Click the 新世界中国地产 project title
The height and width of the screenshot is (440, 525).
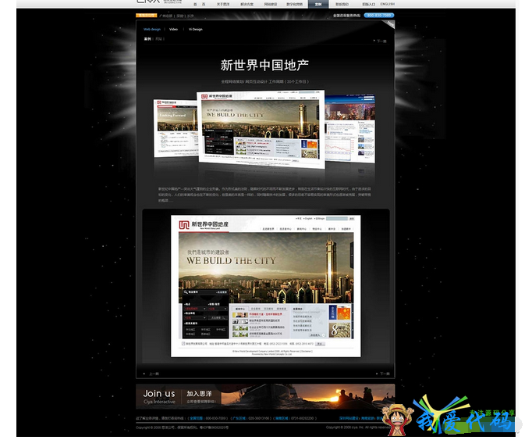pos(264,65)
